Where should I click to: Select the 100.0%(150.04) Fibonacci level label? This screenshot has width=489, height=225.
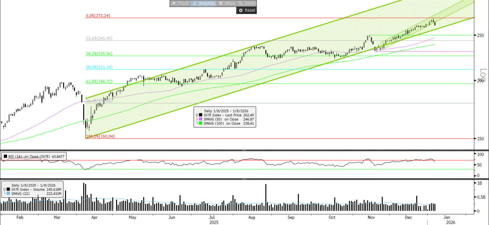[x=100, y=136]
